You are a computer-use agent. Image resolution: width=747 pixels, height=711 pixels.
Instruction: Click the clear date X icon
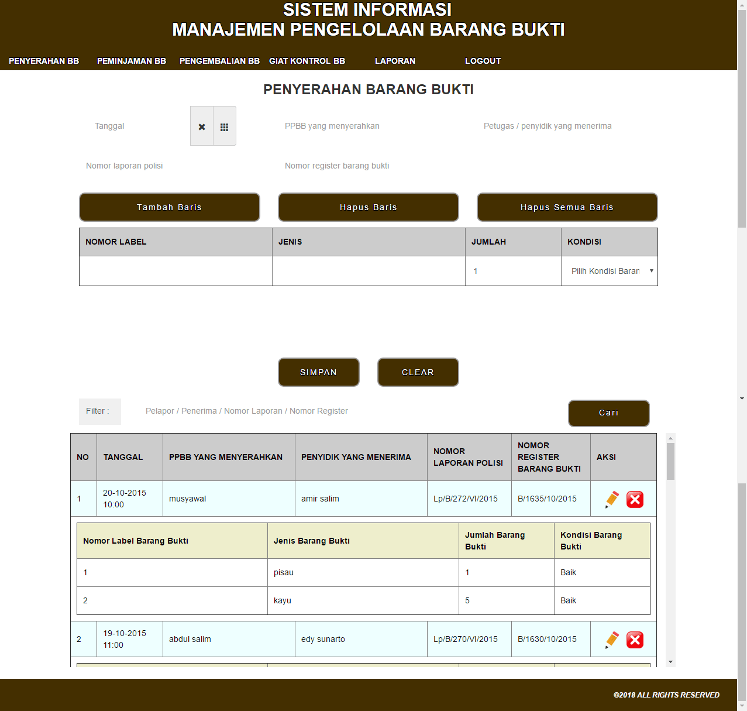point(202,126)
